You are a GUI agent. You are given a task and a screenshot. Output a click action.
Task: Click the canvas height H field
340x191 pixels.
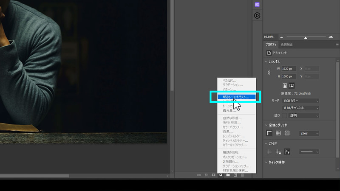pos(289,76)
